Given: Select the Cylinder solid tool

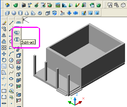Looking at the screenshot, I should [20, 13].
